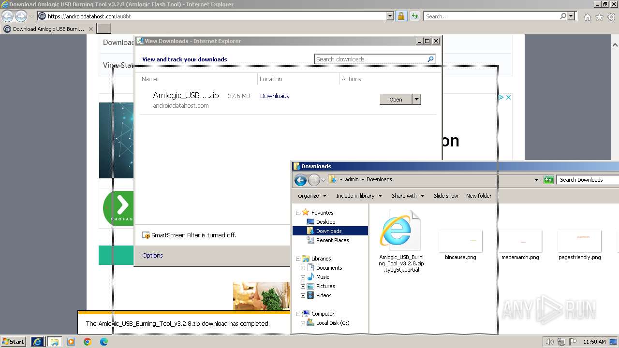Open Include in library dropdown
Screen dimensions: 619x348
359,196
